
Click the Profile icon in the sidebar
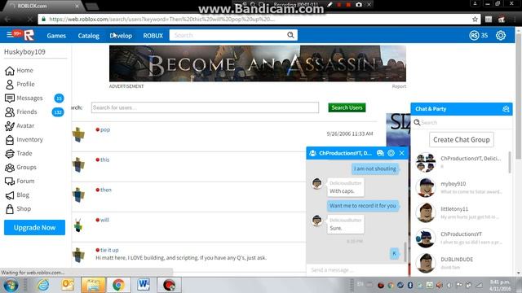pyautogui.click(x=10, y=85)
